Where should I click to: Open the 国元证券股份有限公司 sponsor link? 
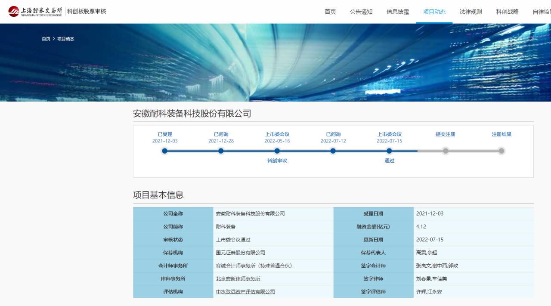point(241,253)
